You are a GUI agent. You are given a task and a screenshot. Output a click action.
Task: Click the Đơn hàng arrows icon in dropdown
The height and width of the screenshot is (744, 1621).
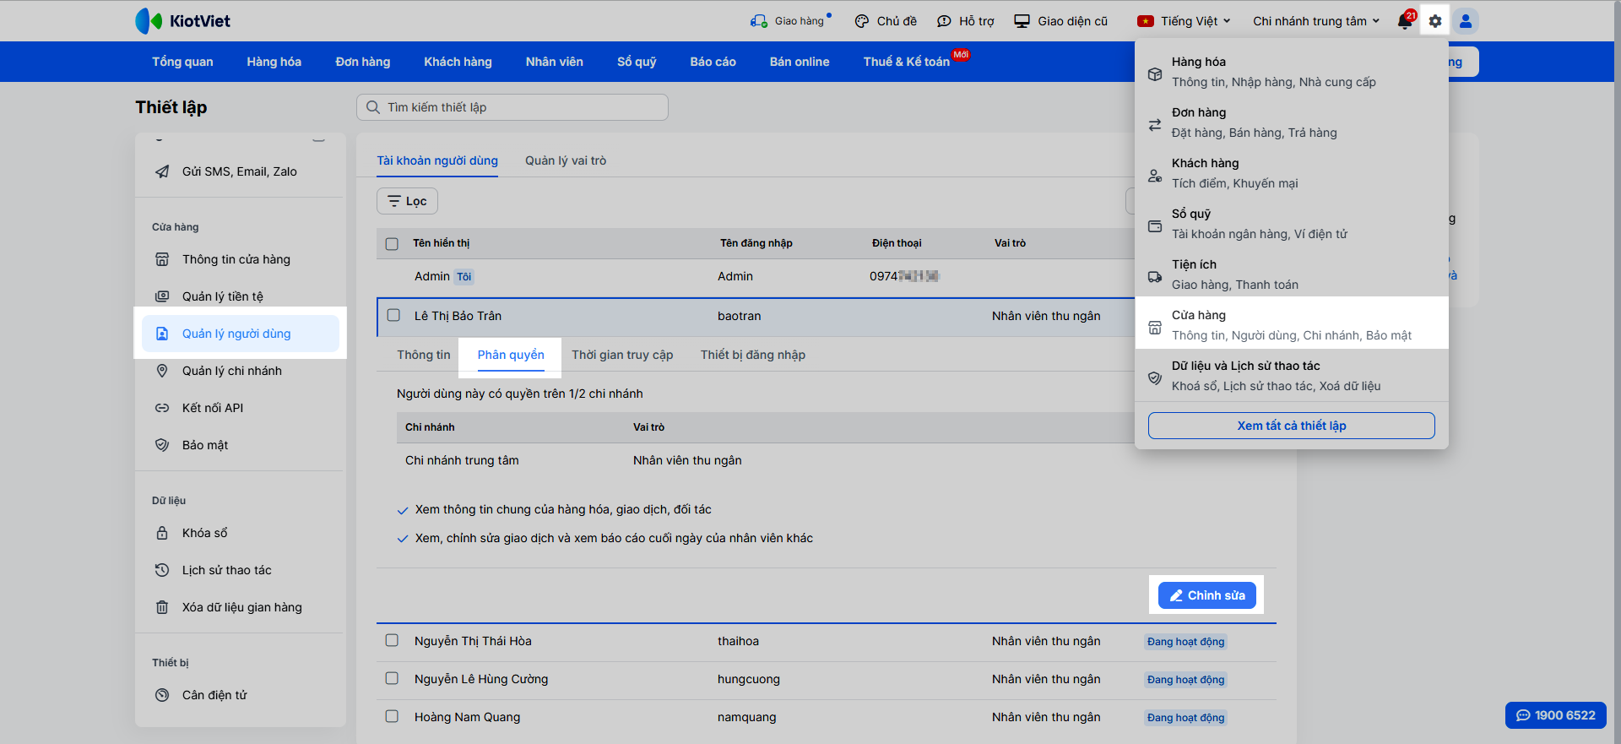point(1155,124)
